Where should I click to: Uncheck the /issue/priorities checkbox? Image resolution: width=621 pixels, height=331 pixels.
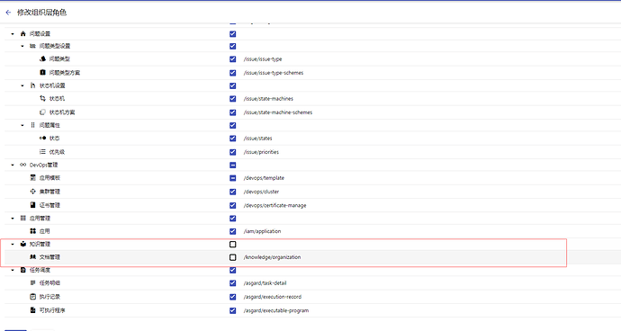(x=233, y=152)
